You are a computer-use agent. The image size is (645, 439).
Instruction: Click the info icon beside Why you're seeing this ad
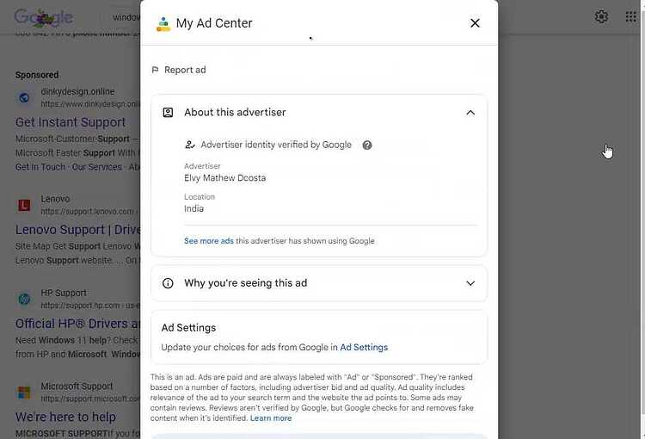(x=168, y=283)
